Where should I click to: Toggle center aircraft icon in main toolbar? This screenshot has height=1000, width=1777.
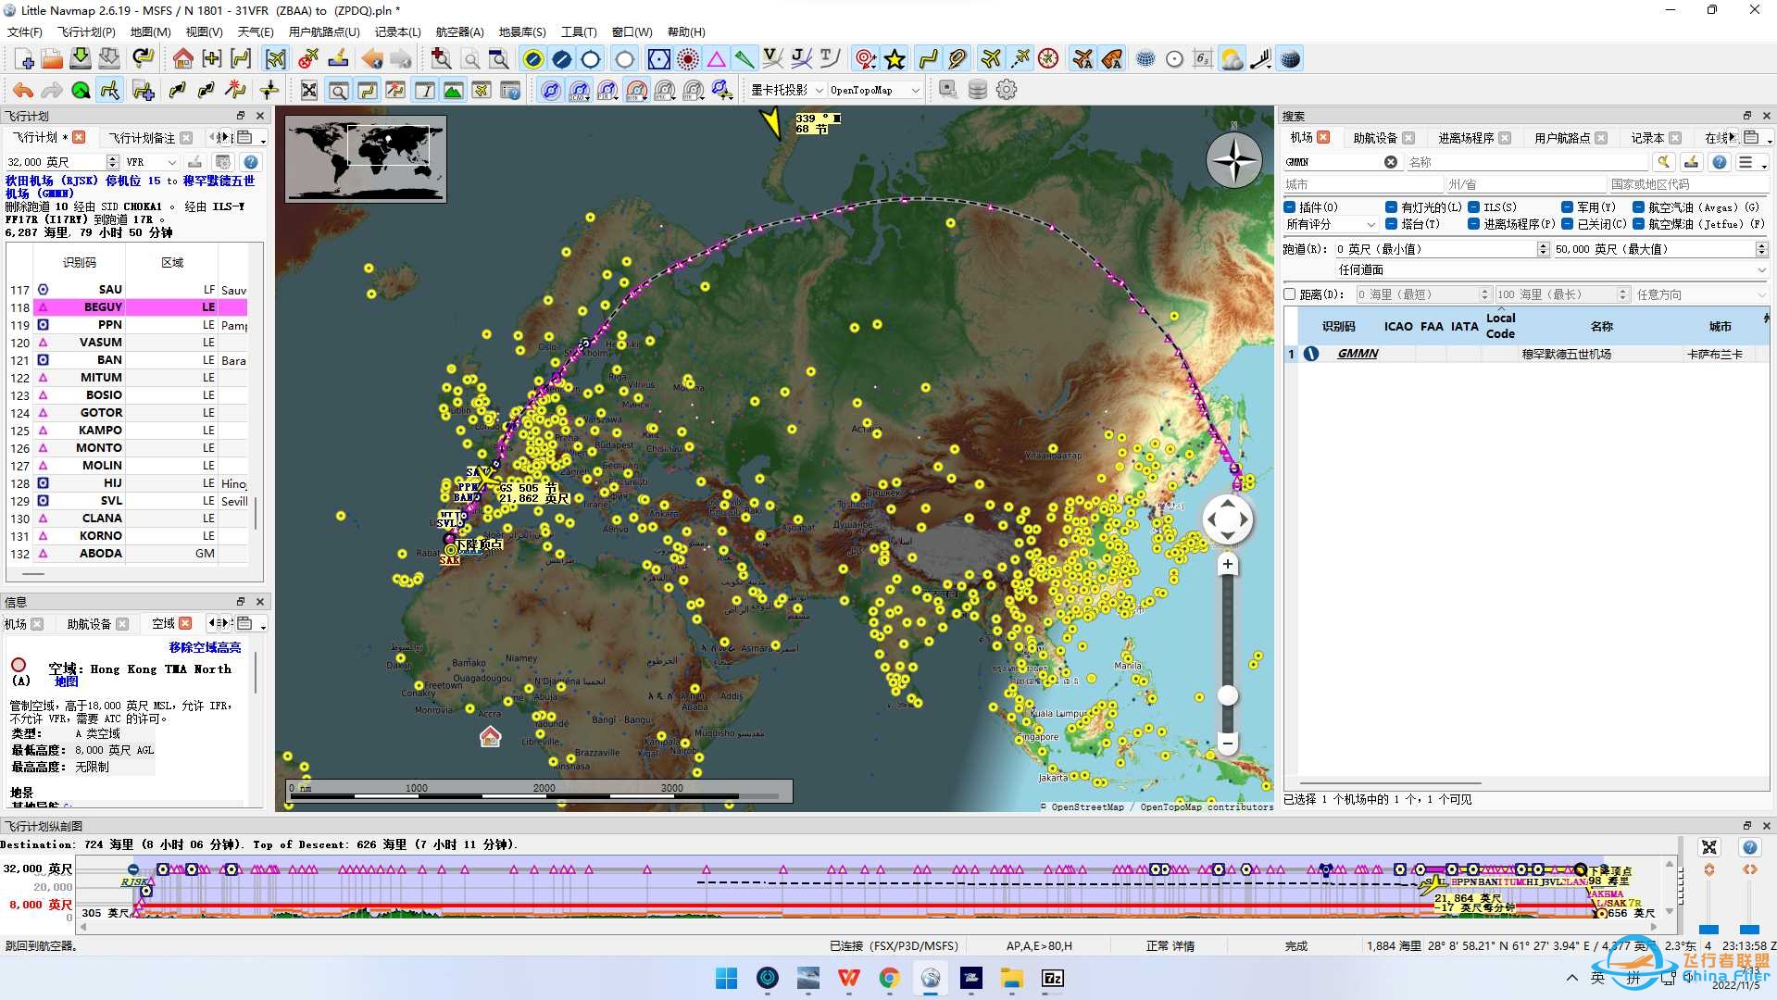[x=276, y=59]
